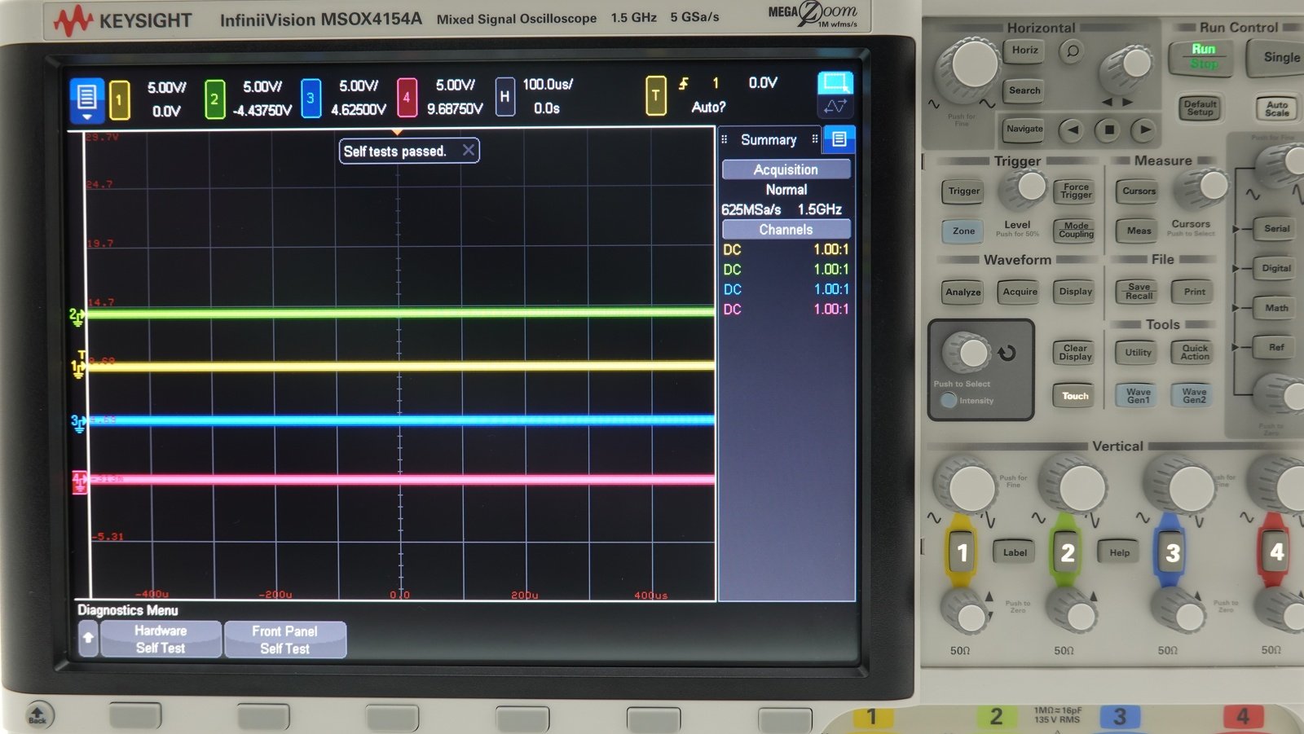Click the Navigate play-backward arrow key

click(1073, 129)
